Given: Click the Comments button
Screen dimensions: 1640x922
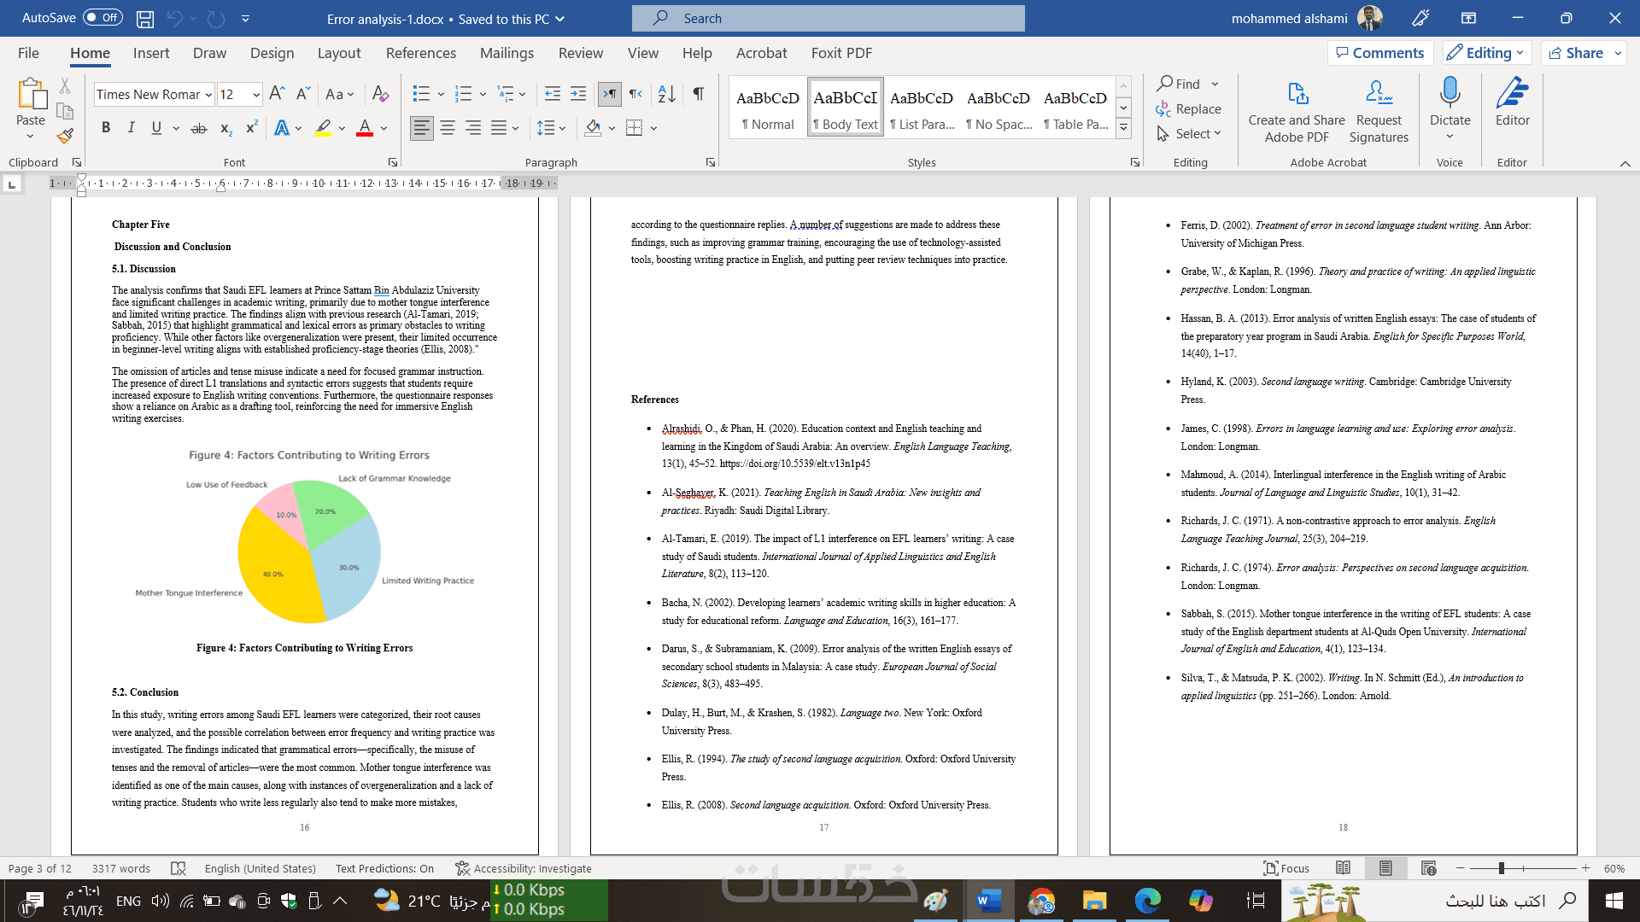Looking at the screenshot, I should 1379,53.
